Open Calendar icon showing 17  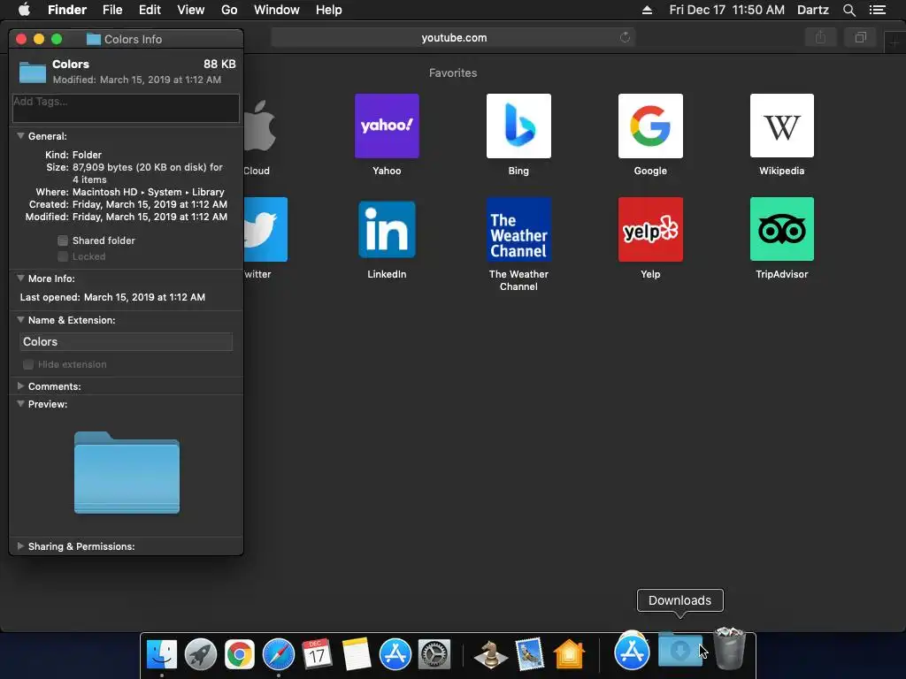click(318, 654)
